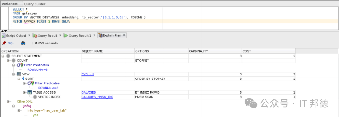Screen dimensions: 339x117
Task: Click the COUNT operation icon
Action: pyautogui.click(x=13, y=61)
